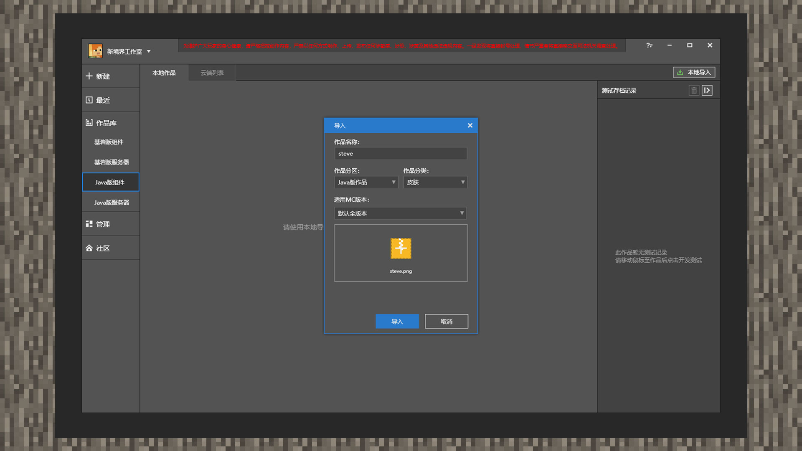Collapse the 测试存档记录 panel arrow icon
802x451 pixels.
[x=707, y=90]
